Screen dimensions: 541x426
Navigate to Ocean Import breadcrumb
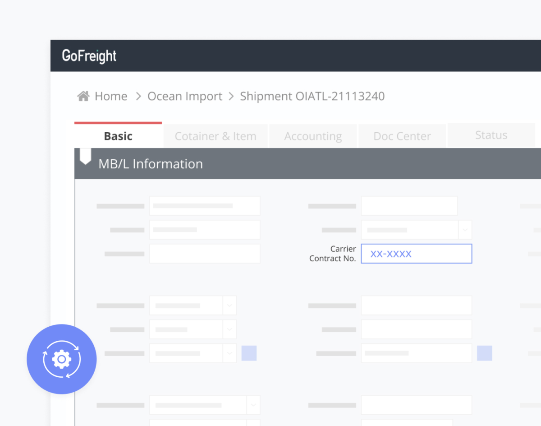tap(185, 96)
